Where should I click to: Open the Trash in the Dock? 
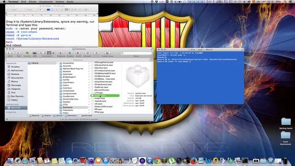[285, 160]
